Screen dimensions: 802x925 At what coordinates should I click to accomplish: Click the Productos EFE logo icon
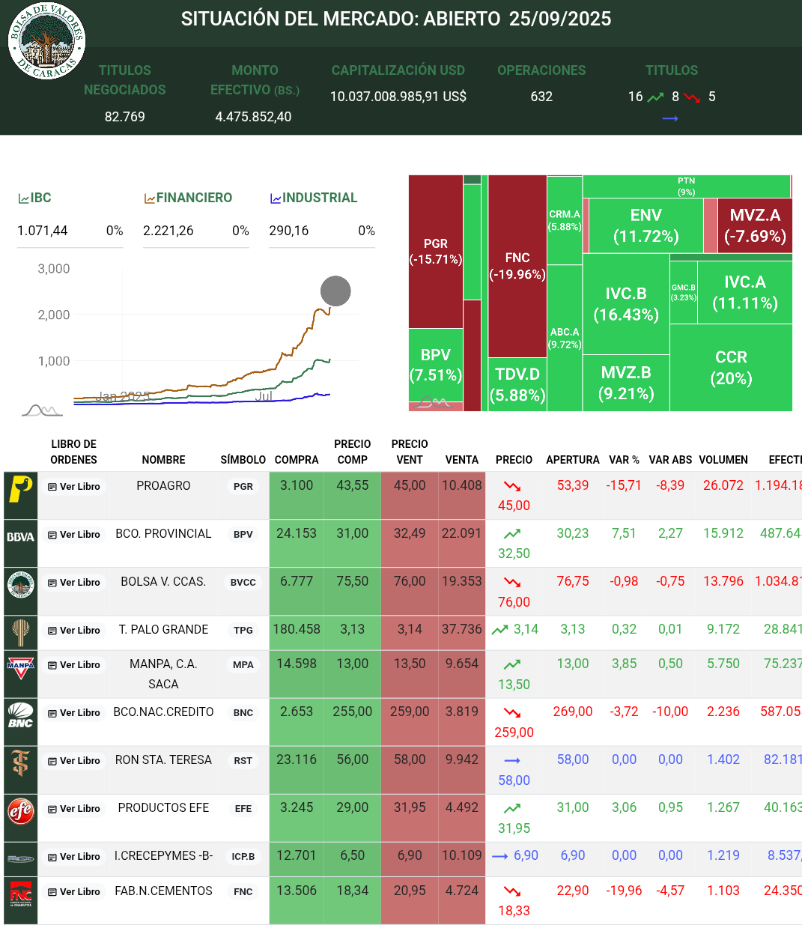pos(20,811)
